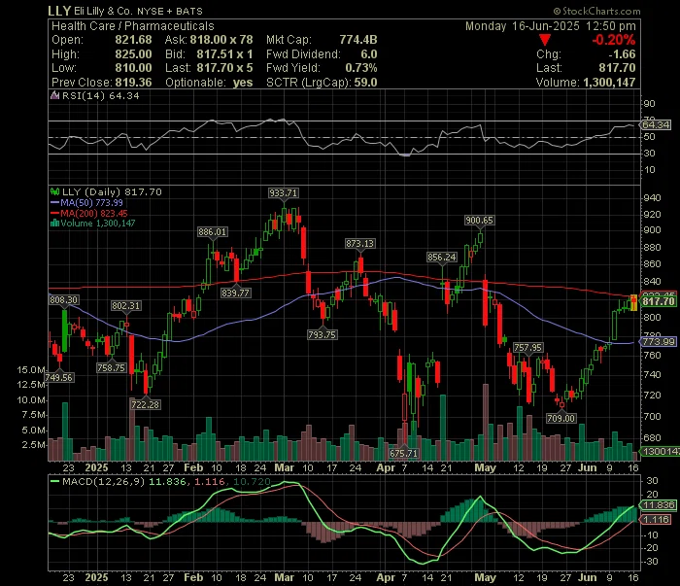Select the 722.28 low price label
This screenshot has height=586, width=680.
(146, 404)
